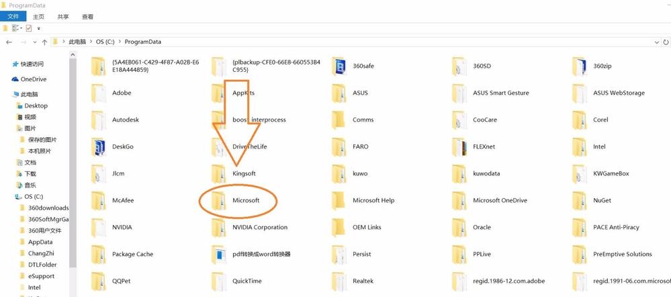
Task: Select the Adobe folder
Action: click(x=111, y=93)
